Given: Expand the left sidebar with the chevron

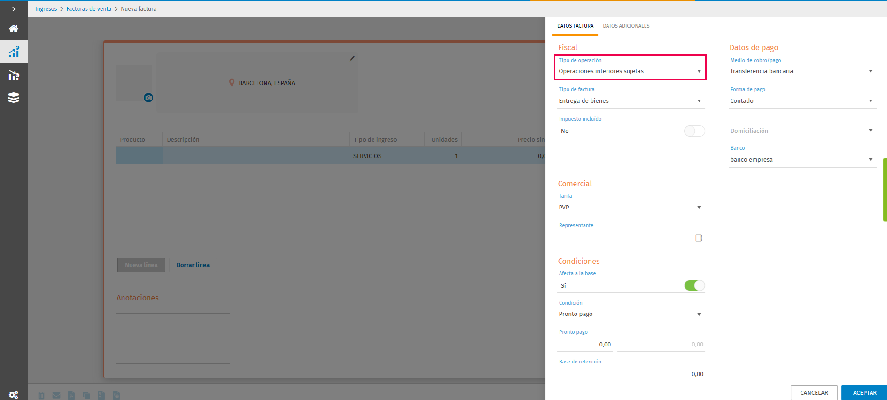Looking at the screenshot, I should click(x=14, y=9).
